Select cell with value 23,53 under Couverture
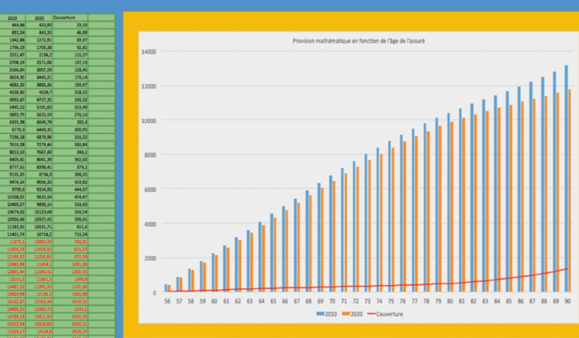The width and height of the screenshot is (579, 338). (x=80, y=25)
